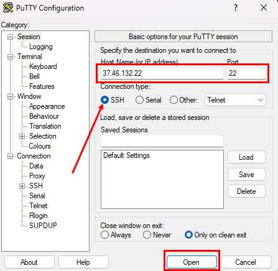This screenshot has width=278, height=271.
Task: Collapse the Terminal tree node
Action: pos(10,57)
